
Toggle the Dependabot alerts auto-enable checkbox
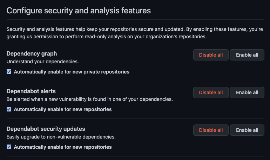pyautogui.click(x=9, y=109)
